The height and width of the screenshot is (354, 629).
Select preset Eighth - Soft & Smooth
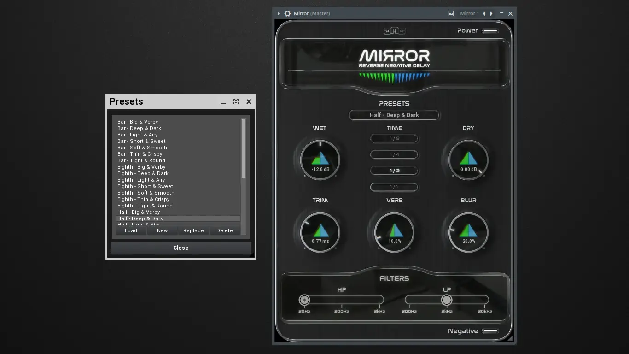178,193
